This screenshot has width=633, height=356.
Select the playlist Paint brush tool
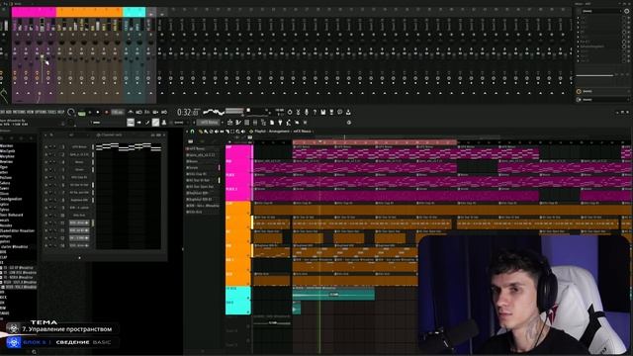point(206,132)
